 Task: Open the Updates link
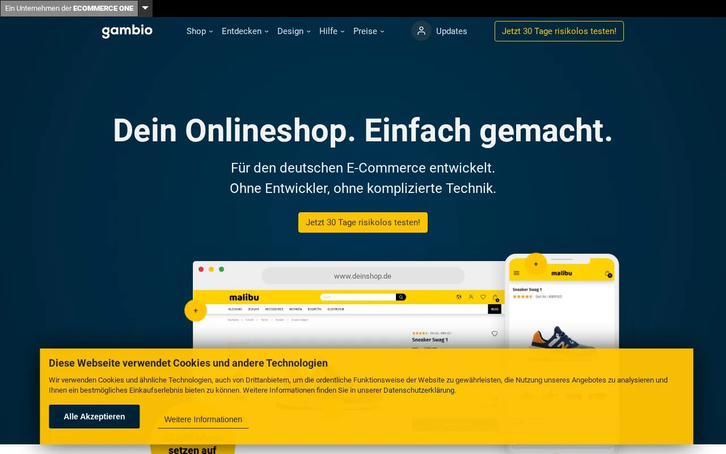click(x=451, y=31)
